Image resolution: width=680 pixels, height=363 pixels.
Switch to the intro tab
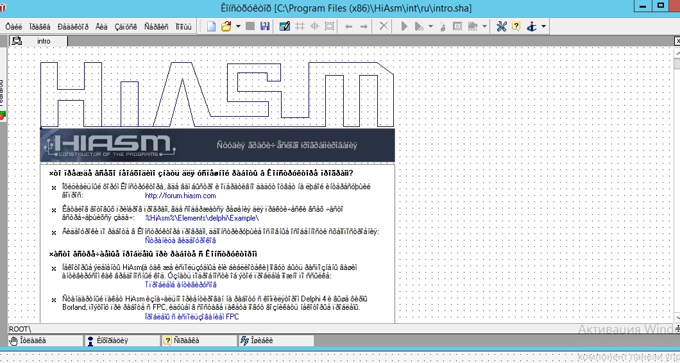tap(44, 41)
